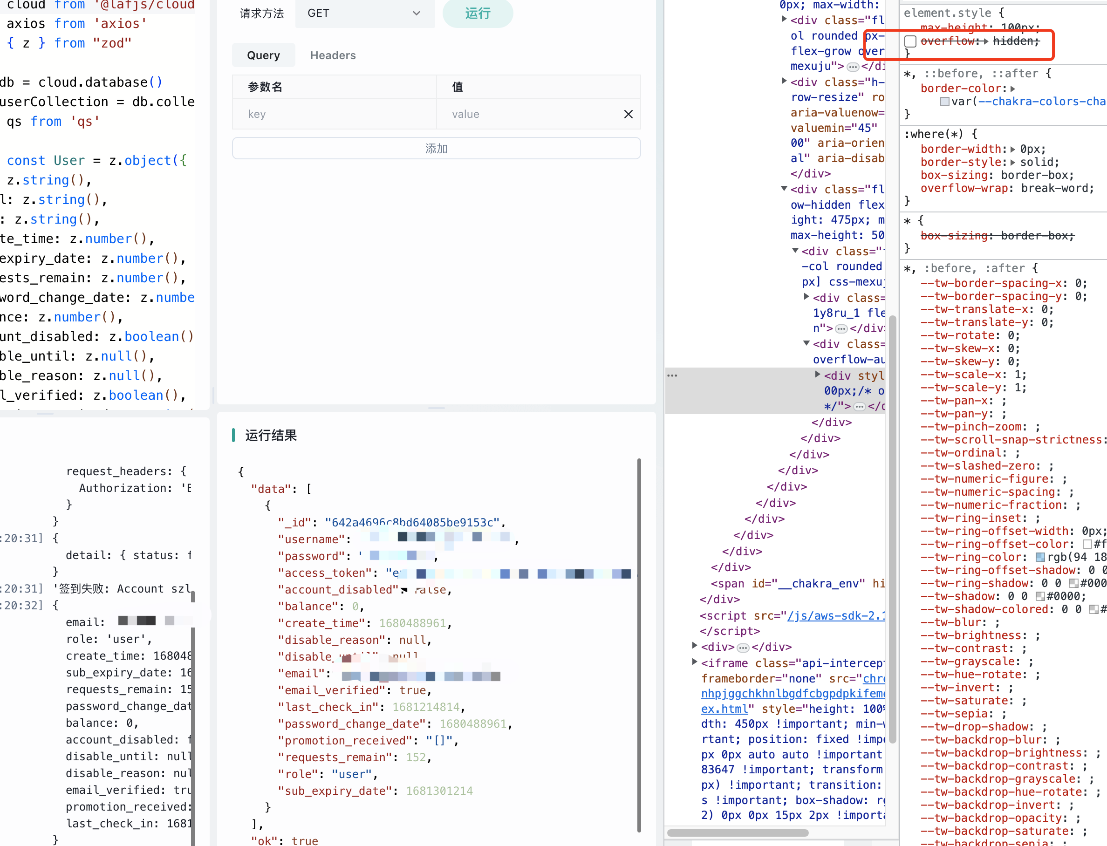This screenshot has height=846, width=1107.
Task: Switch to the Headers tab
Action: click(x=332, y=55)
